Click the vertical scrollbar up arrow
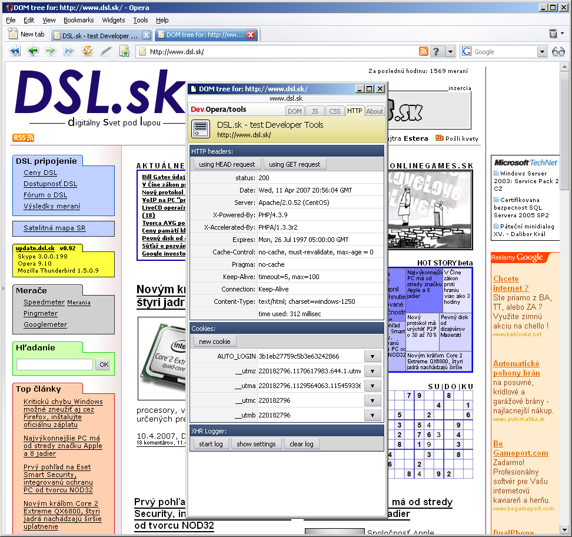Image resolution: width=572 pixels, height=537 pixels. tap(564, 67)
